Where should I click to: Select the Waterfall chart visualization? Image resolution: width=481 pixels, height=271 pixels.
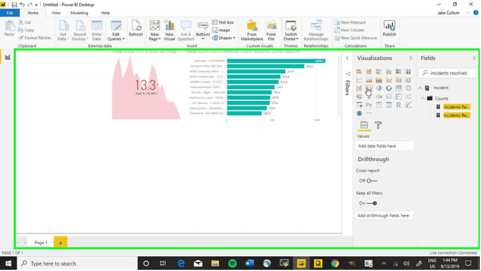click(359, 88)
